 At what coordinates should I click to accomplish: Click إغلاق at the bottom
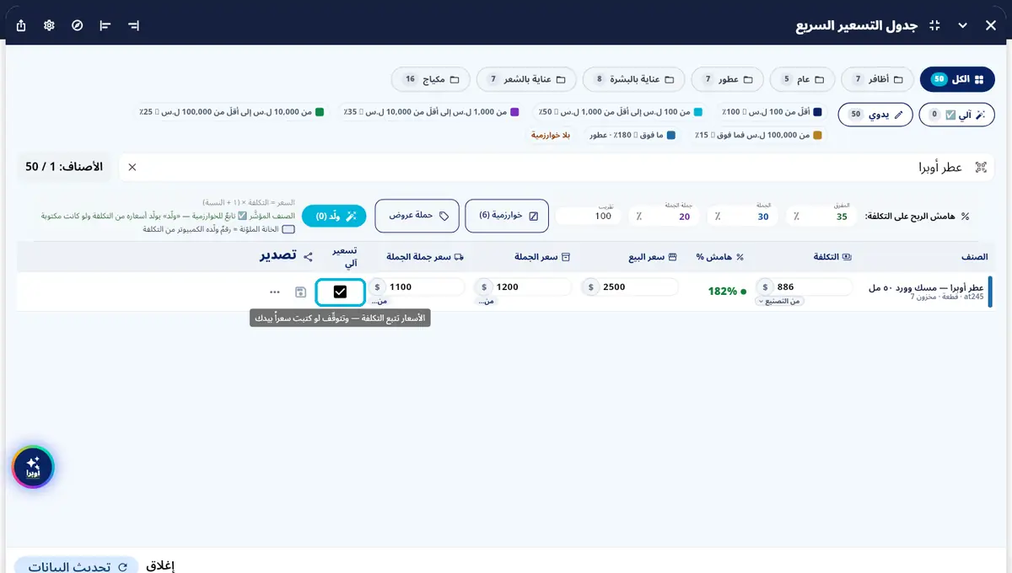click(160, 565)
